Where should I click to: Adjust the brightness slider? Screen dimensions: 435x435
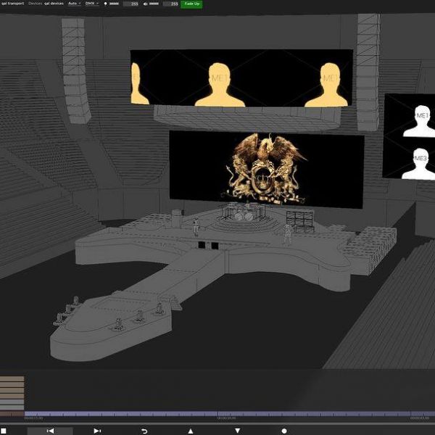coord(115,4)
